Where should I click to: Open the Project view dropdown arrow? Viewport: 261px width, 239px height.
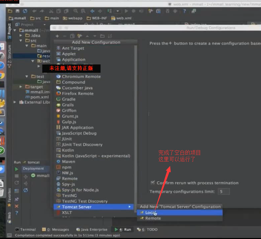pyautogui.click(x=45, y=25)
